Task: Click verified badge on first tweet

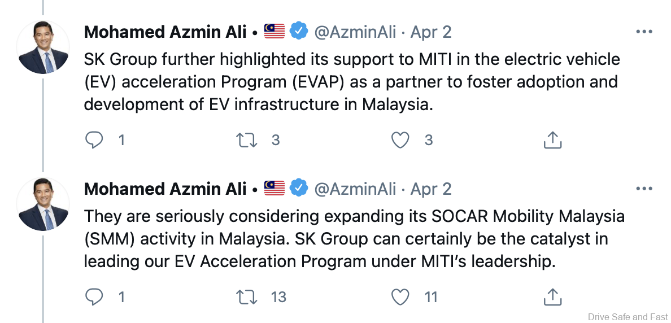Action: (x=299, y=32)
